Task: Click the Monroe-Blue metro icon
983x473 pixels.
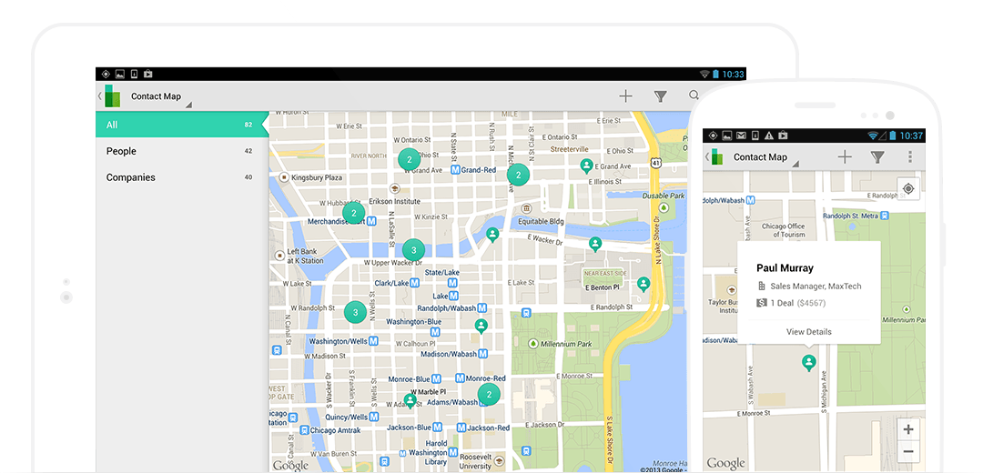Action: coord(437,379)
